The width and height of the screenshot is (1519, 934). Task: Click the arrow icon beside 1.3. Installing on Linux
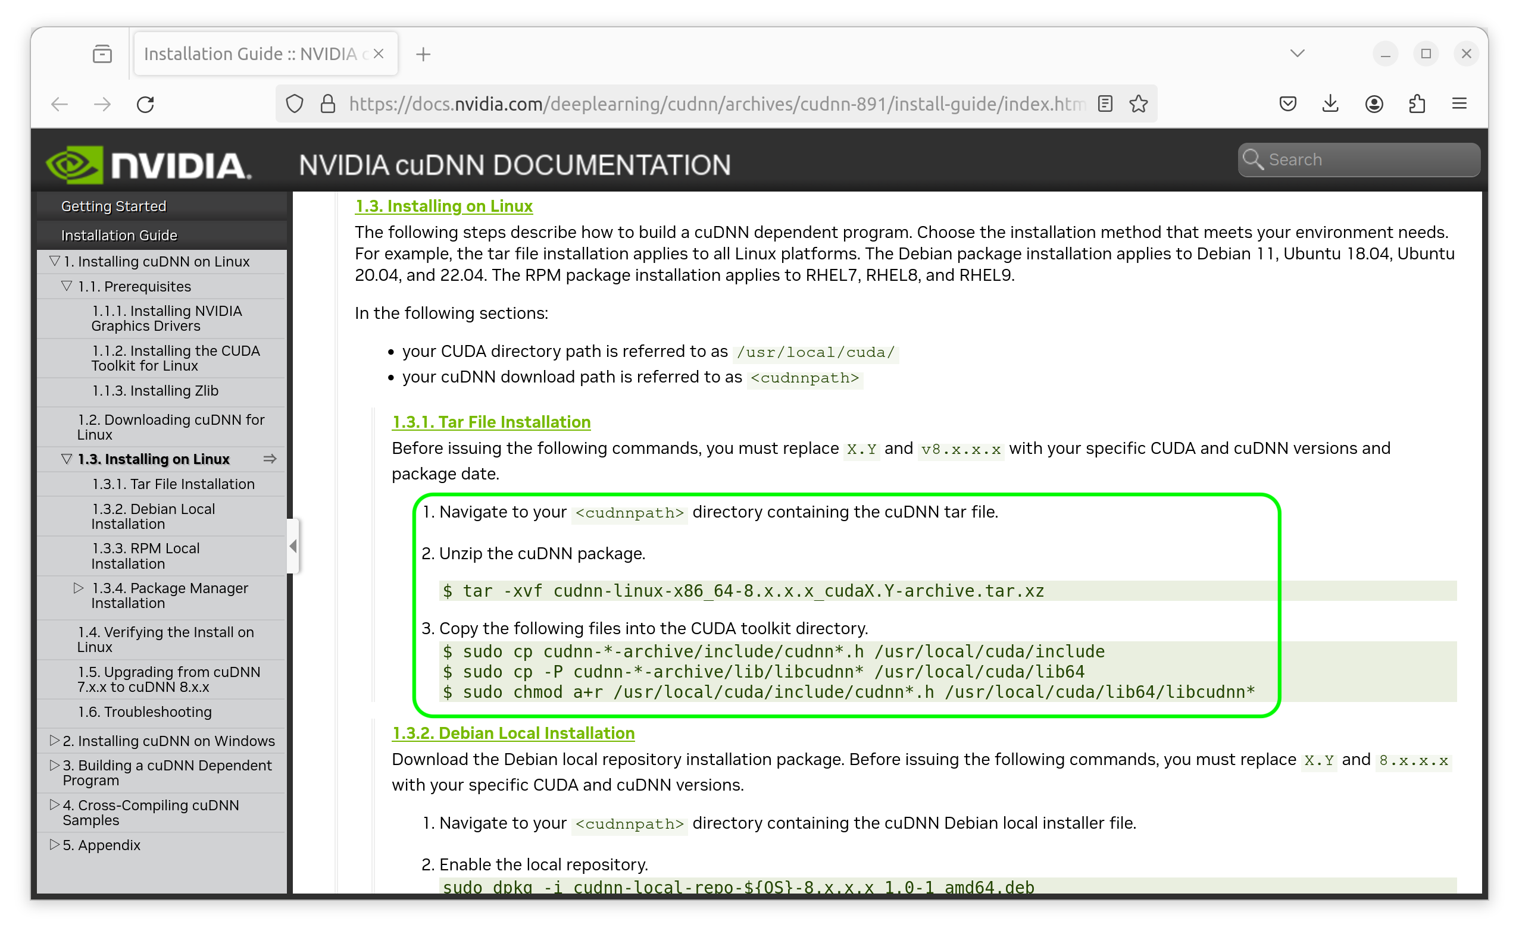coord(270,459)
